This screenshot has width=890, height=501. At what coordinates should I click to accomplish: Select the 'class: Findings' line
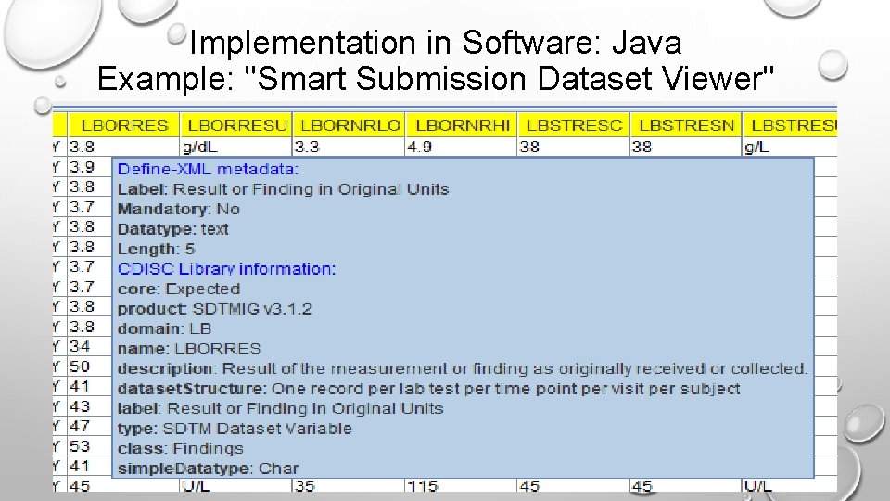point(181,448)
